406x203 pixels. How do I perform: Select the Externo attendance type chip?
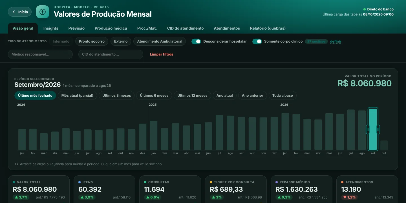click(121, 41)
